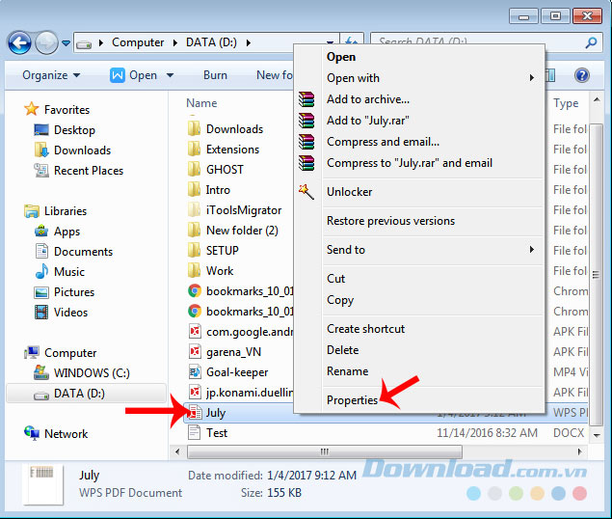Click Unlocker in the context menu
The height and width of the screenshot is (519, 612).
coord(420,192)
